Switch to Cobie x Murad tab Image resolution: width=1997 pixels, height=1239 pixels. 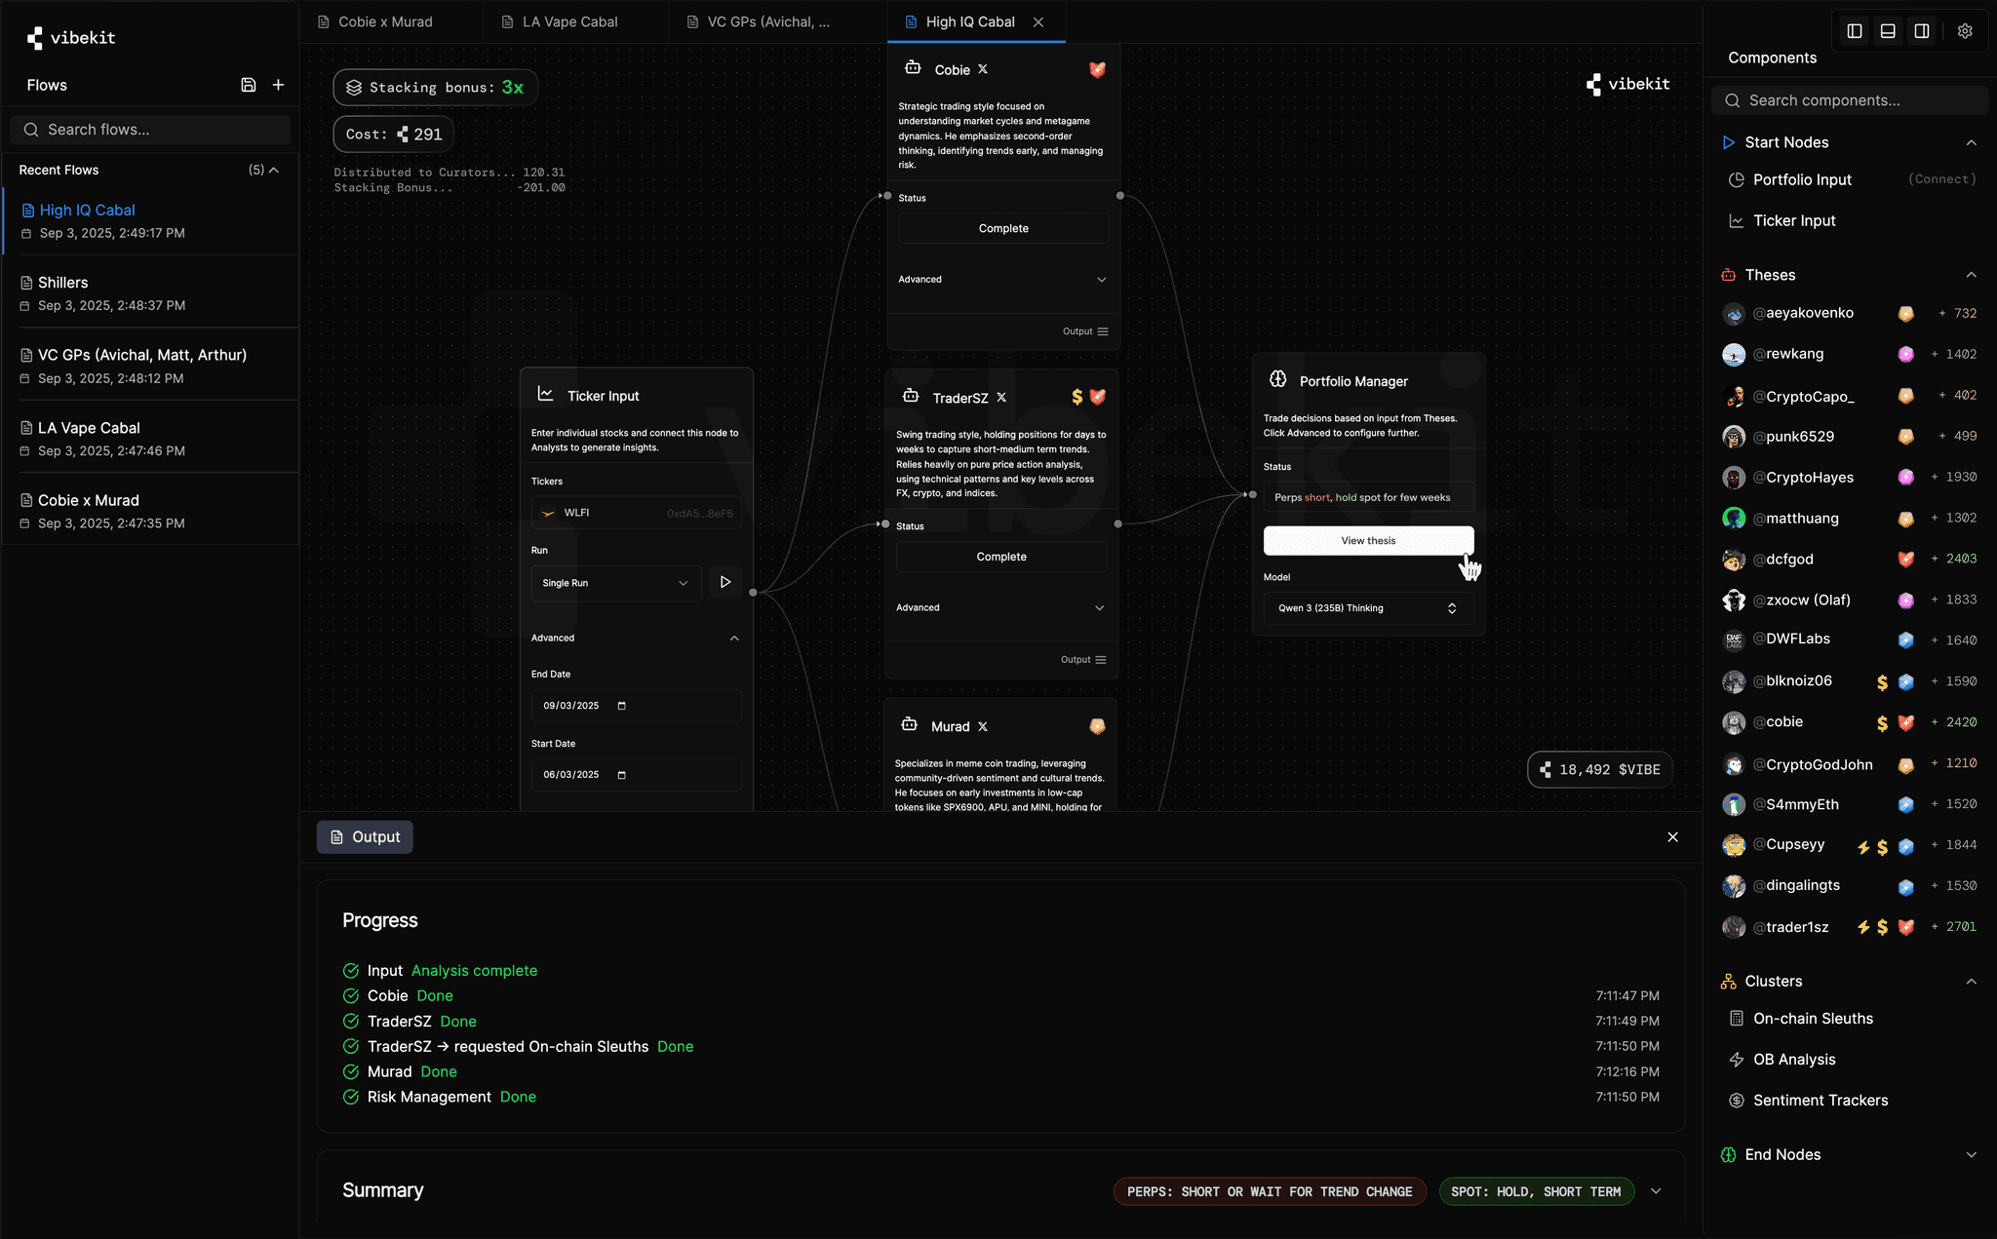click(385, 21)
